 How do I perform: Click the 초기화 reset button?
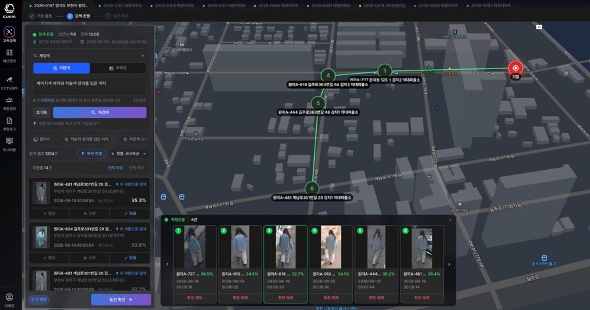click(x=41, y=113)
